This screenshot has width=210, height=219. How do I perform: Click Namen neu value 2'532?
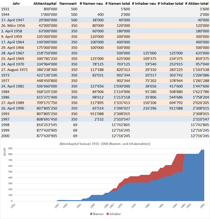point(99,119)
